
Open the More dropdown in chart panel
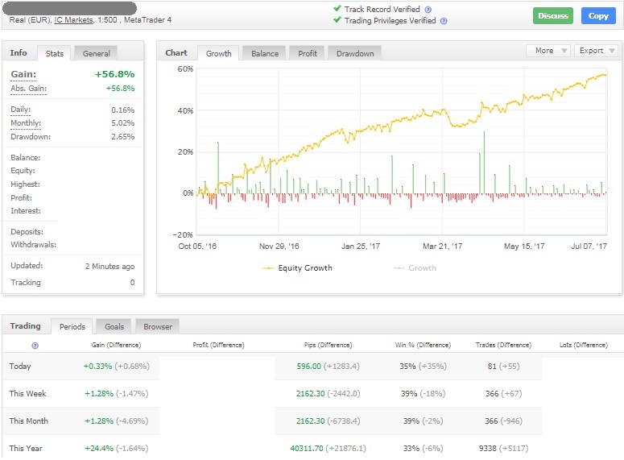pyautogui.click(x=548, y=51)
